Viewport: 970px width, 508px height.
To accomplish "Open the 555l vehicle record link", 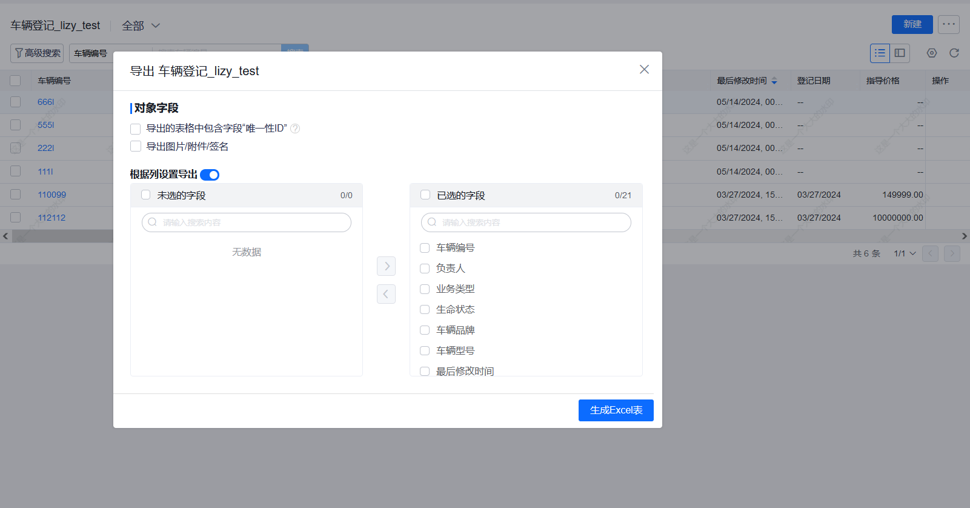I will 46,125.
